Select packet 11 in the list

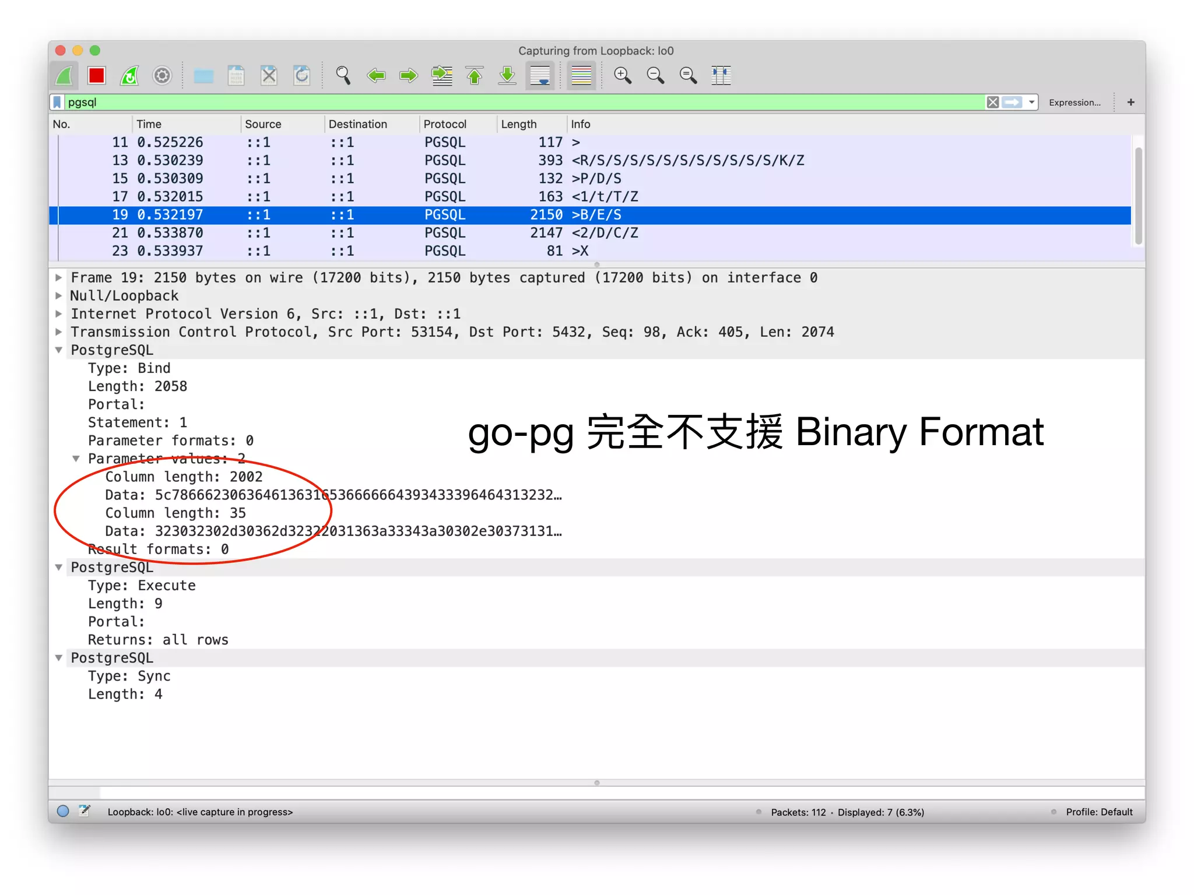pos(590,143)
